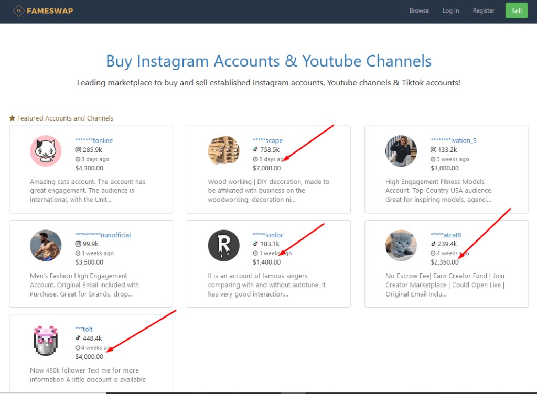Open the *****scape account link

pos(267,140)
